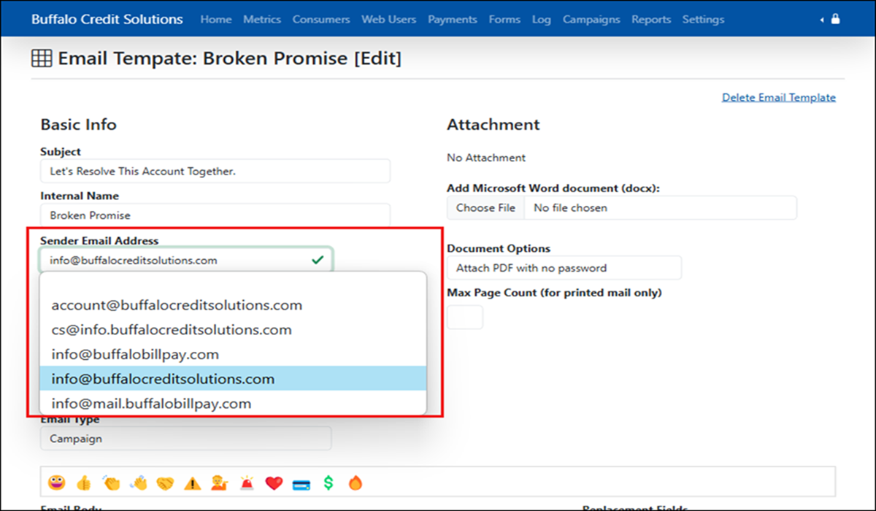Image resolution: width=876 pixels, height=511 pixels.
Task: Click Delete Email Template link
Action: pos(779,97)
